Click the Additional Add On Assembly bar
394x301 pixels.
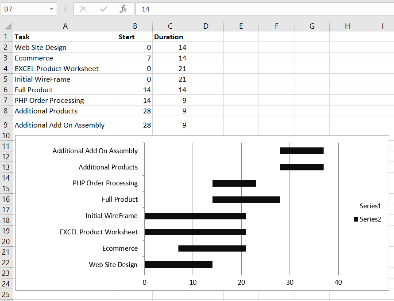click(301, 151)
